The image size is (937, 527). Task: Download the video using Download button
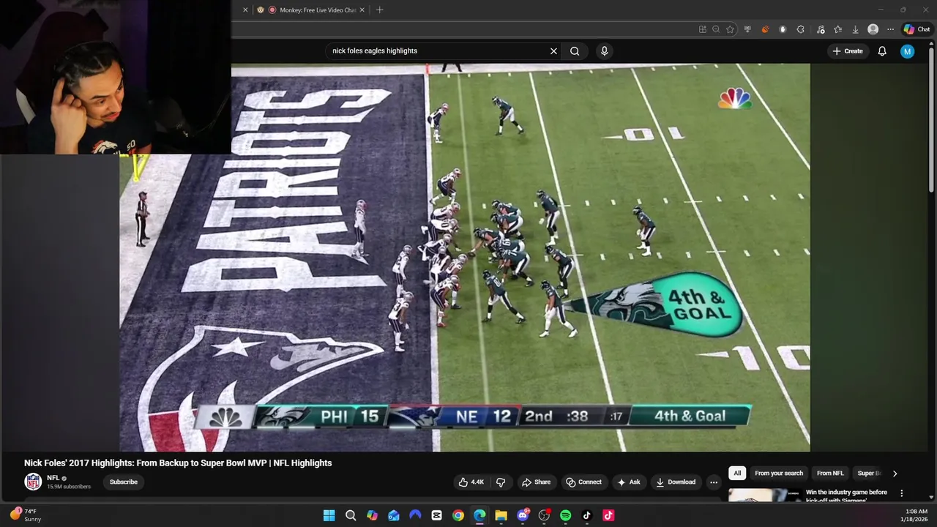coord(676,482)
